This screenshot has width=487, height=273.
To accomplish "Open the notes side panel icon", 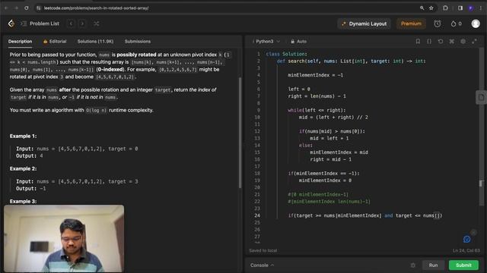I will click(481, 98).
